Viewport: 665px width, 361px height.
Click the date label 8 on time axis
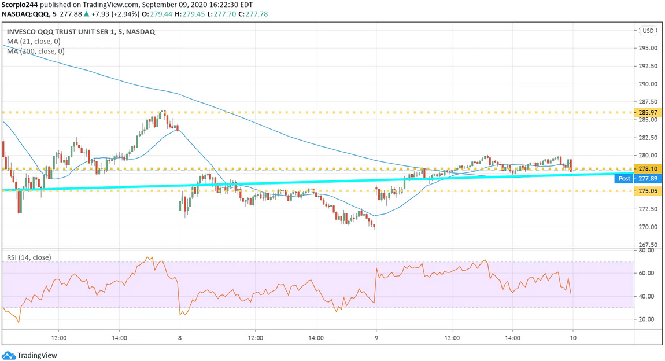click(180, 338)
